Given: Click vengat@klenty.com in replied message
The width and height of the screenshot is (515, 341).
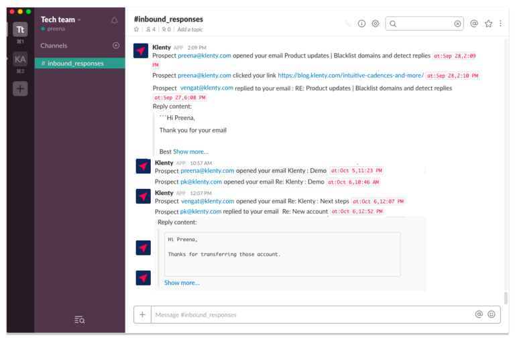Looking at the screenshot, I should point(207,88).
